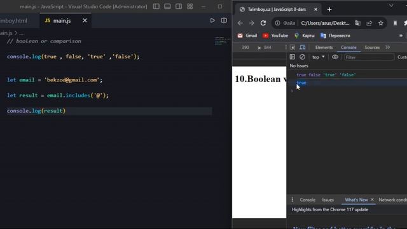407x229 pixels.
Task: Switch to the Console DevTools tab
Action: point(348,48)
